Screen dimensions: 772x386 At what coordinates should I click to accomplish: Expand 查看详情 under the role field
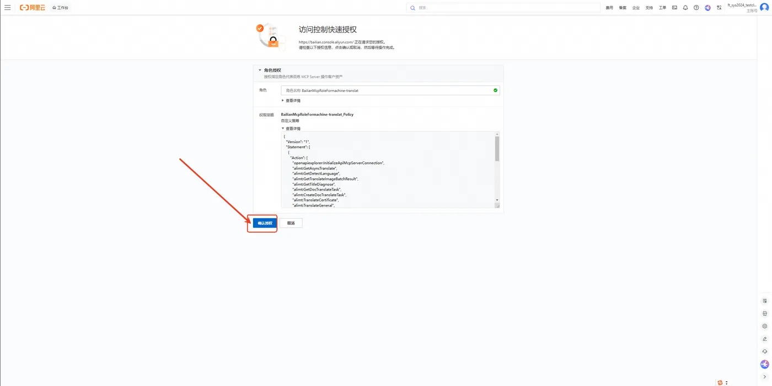tap(291, 101)
